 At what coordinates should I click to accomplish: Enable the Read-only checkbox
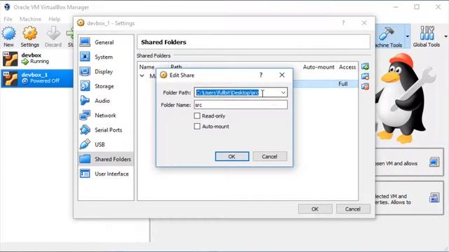click(197, 115)
